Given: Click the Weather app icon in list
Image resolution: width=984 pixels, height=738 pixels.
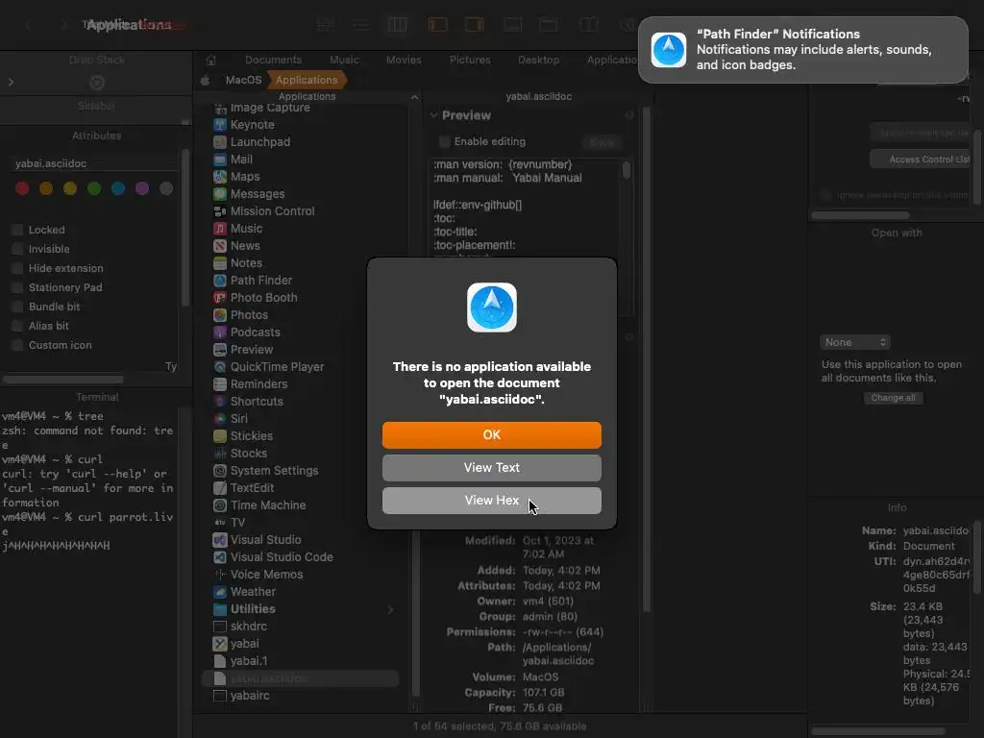Looking at the screenshot, I should pos(220,592).
